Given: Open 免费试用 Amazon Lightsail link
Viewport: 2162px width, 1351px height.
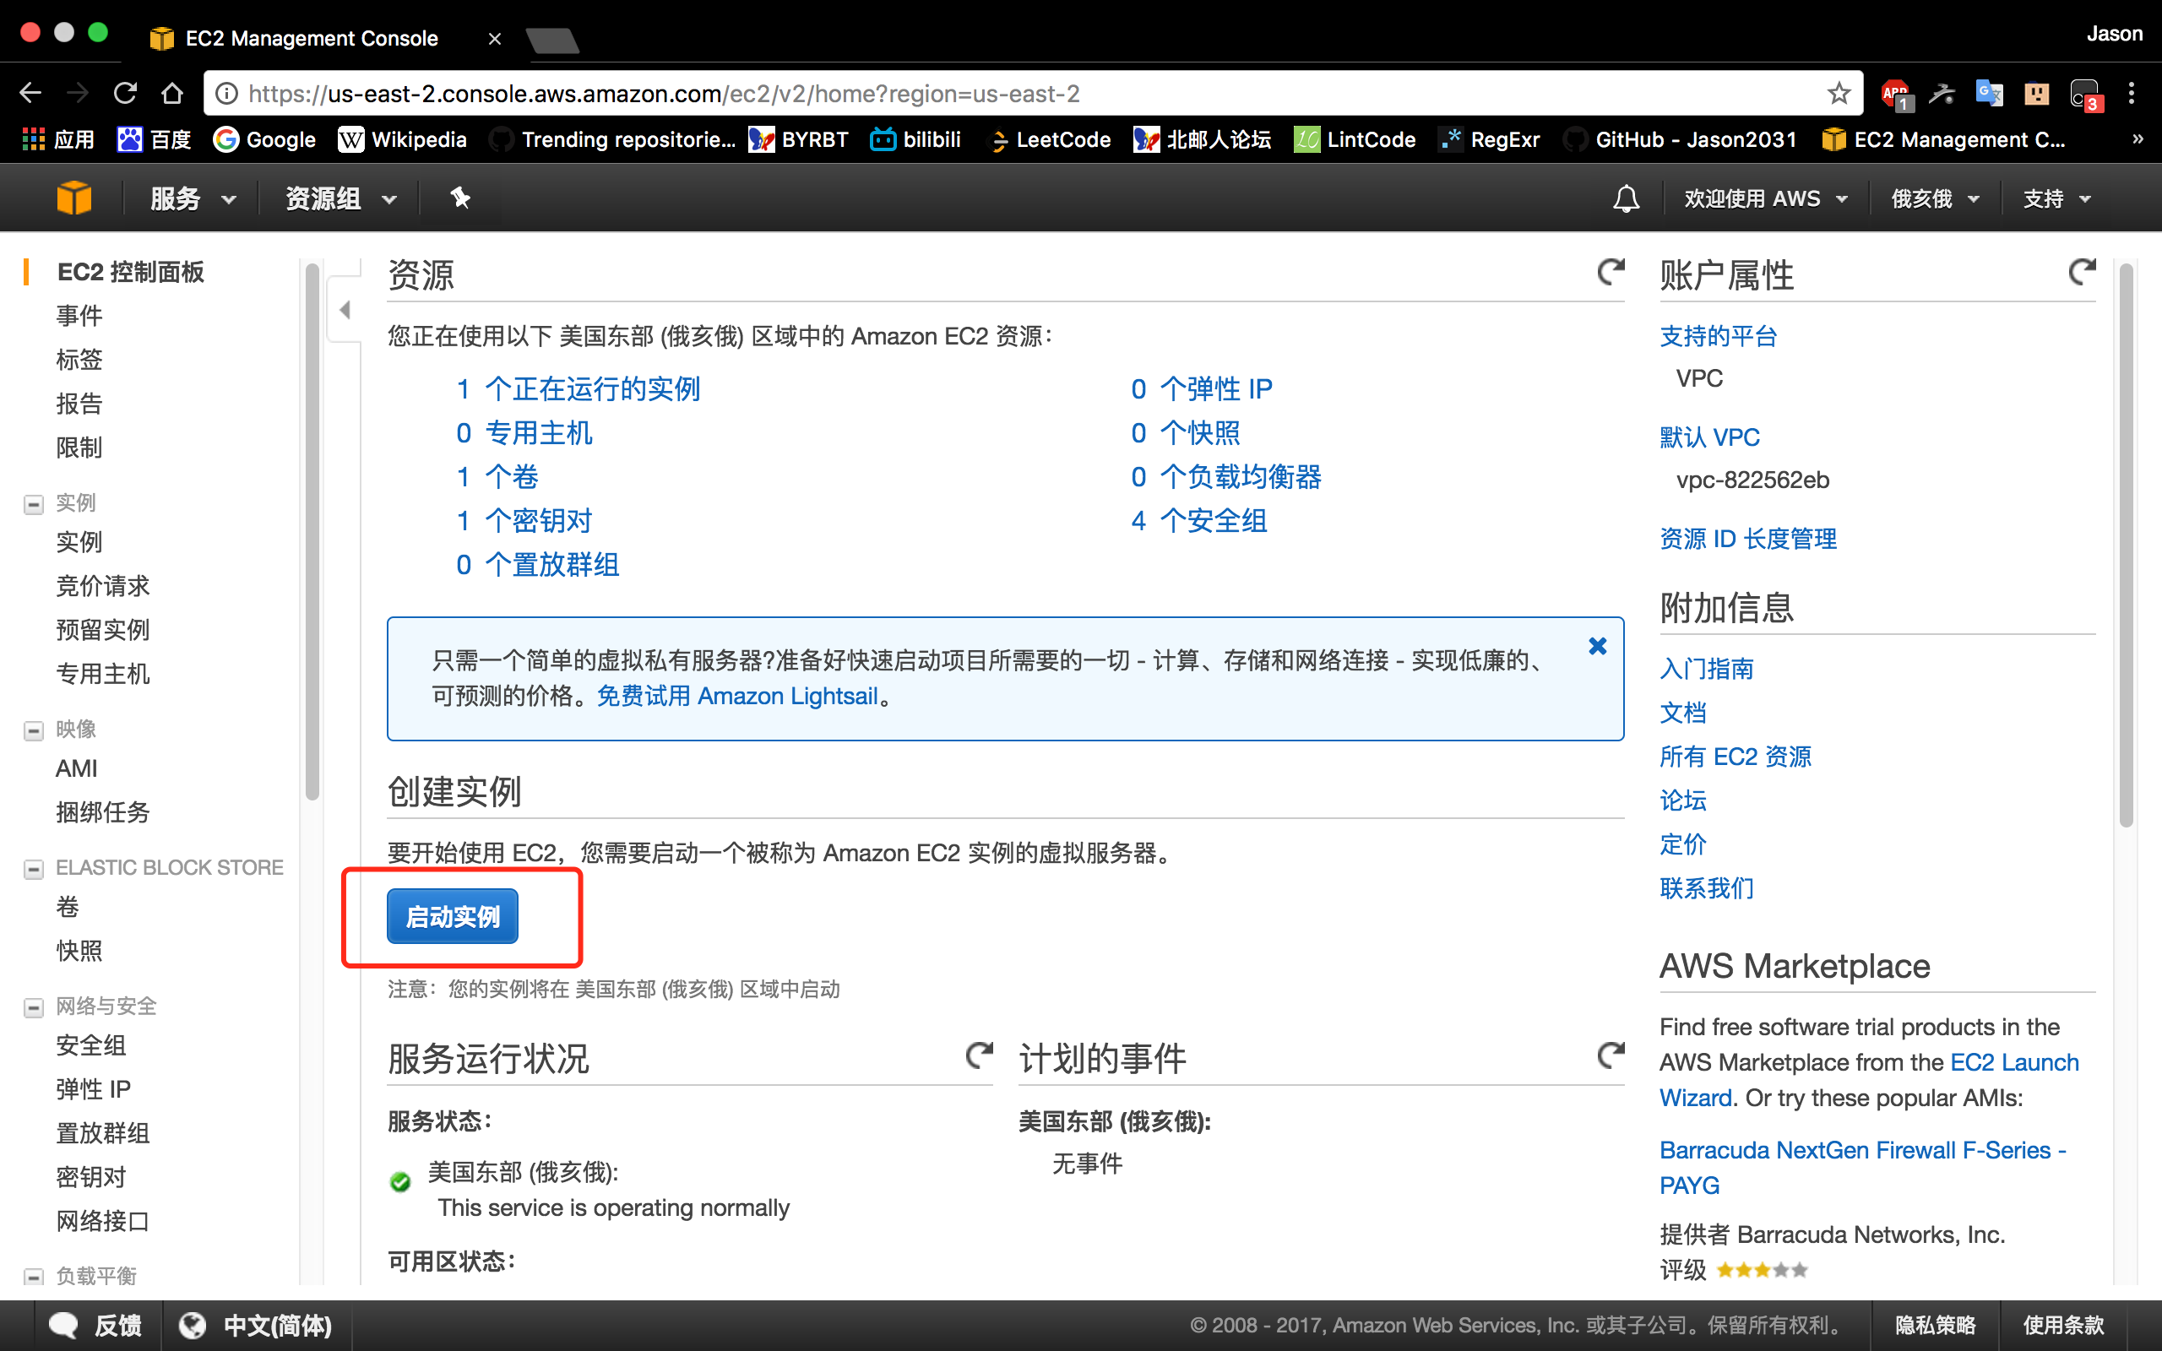Looking at the screenshot, I should (738, 696).
